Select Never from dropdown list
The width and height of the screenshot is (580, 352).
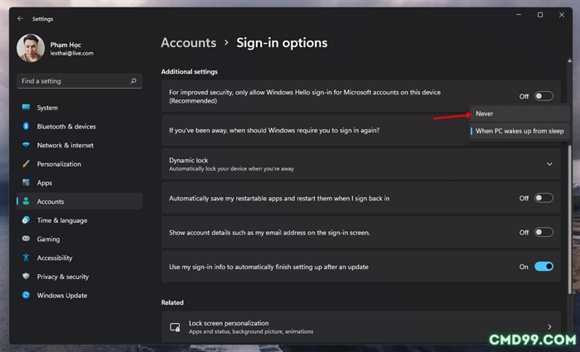click(520, 113)
